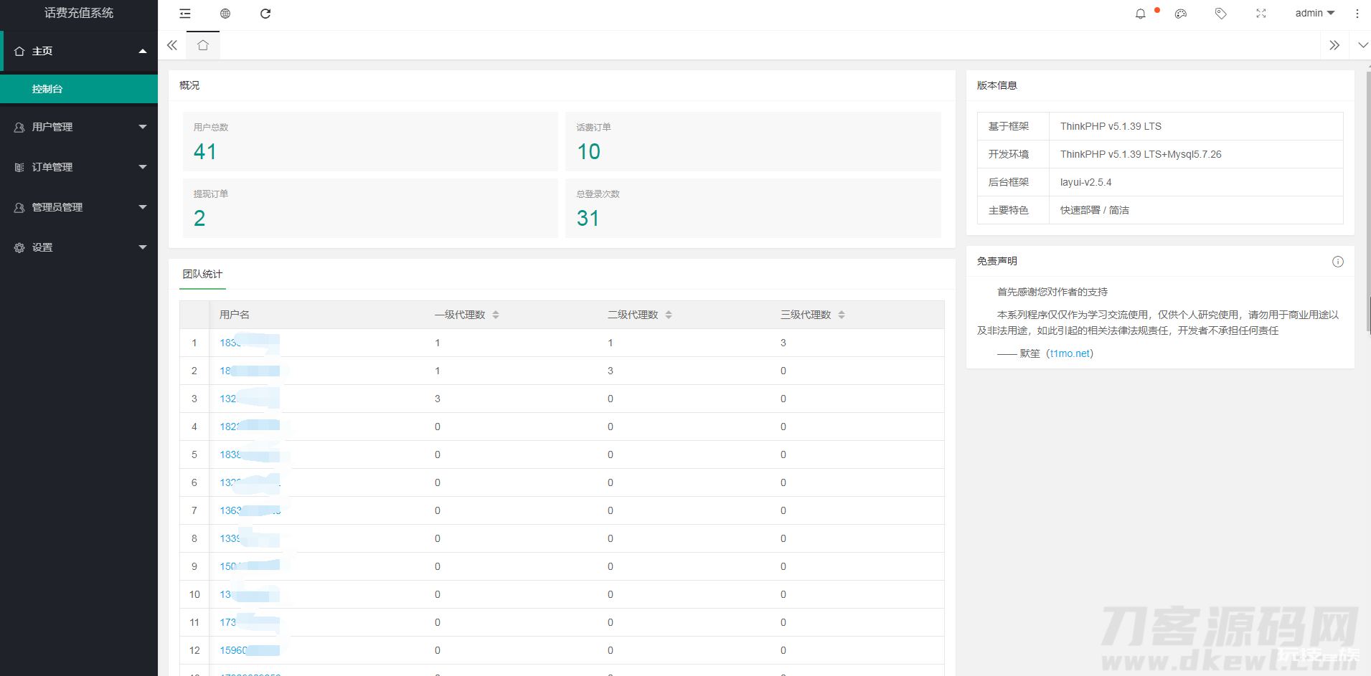This screenshot has height=676, width=1371.
Task: Open the t1mo.net link
Action: (1070, 353)
